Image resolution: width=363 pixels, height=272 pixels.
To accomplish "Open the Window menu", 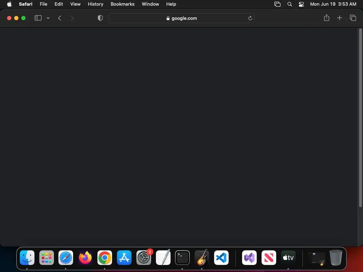I will (x=150, y=4).
